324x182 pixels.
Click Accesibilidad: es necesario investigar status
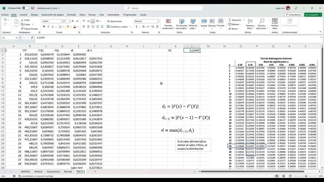36,176
